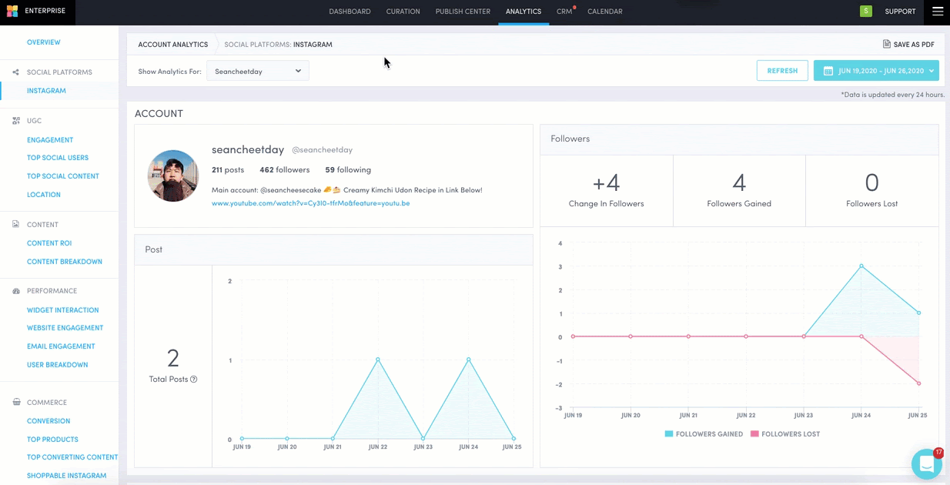Open the chat support bubble
The height and width of the screenshot is (485, 950).
click(x=926, y=464)
